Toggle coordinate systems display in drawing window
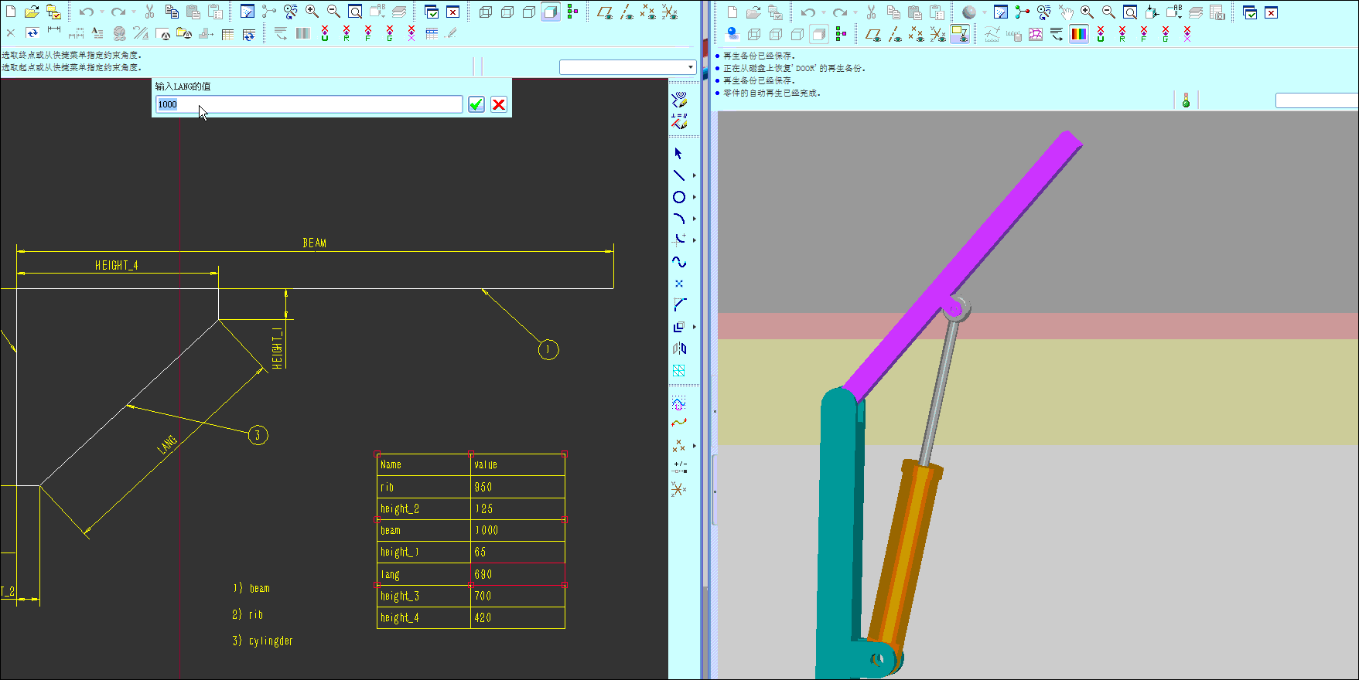The width and height of the screenshot is (1359, 680). click(670, 12)
